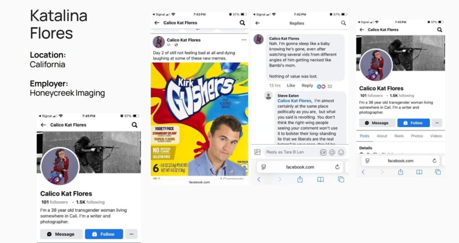Open the three-dot options on Kirk Gushers post
The height and width of the screenshot is (243, 459).
point(244,40)
